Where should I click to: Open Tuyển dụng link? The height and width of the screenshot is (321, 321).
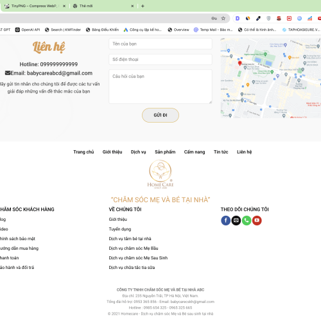tap(120, 229)
